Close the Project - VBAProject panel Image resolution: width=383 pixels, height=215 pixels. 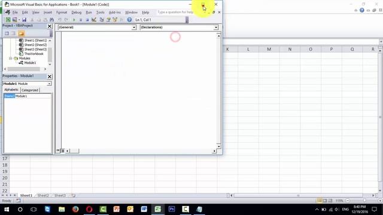pos(50,26)
